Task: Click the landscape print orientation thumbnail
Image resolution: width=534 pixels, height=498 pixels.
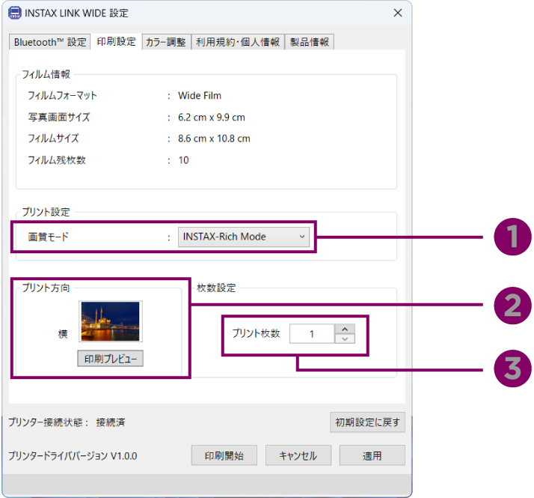Action: click(111, 321)
